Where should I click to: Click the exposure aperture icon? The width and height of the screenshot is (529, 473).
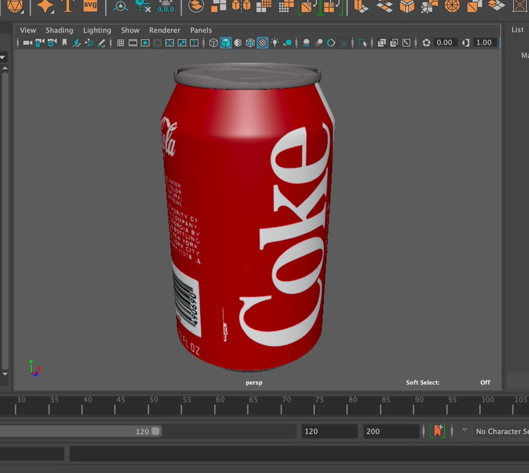pyautogui.click(x=426, y=43)
